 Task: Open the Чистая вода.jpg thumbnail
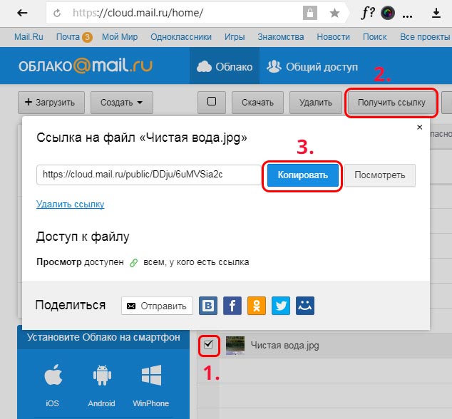tap(235, 345)
